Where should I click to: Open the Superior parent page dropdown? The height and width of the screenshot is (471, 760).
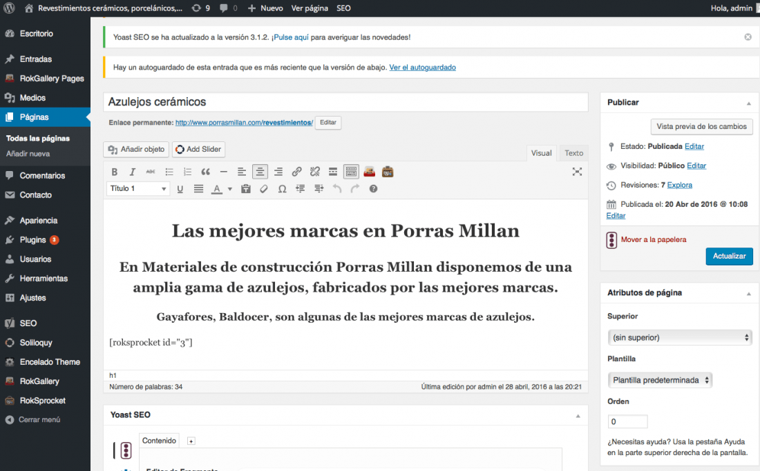[x=680, y=337]
